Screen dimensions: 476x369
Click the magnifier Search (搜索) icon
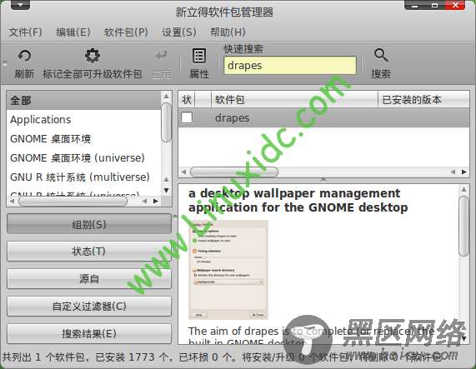[x=381, y=56]
